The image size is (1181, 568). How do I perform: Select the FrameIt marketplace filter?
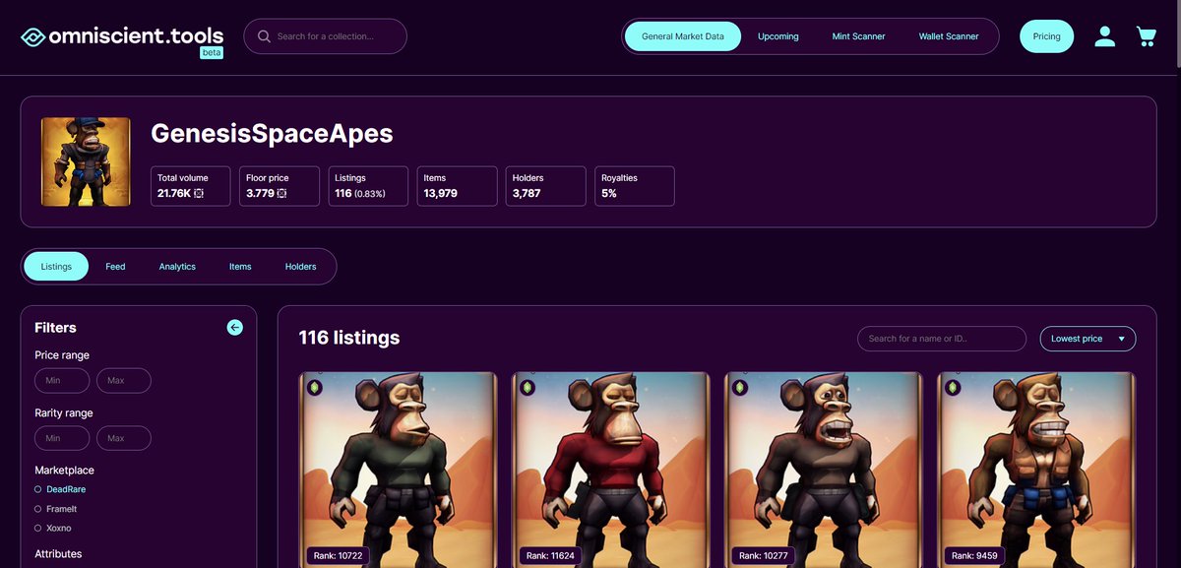point(55,509)
